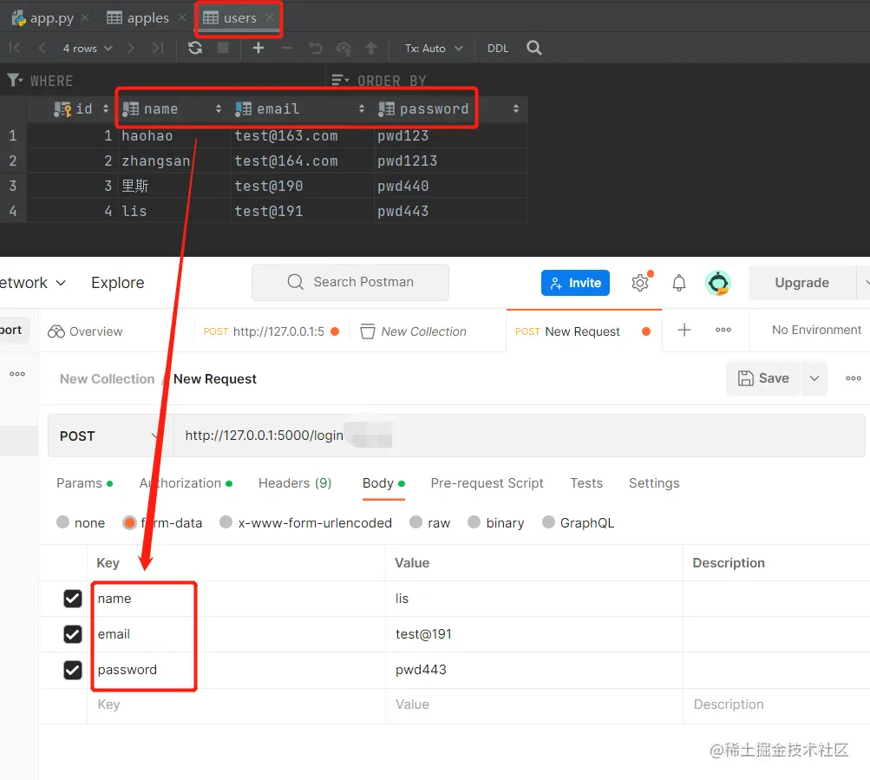This screenshot has width=870, height=780.
Task: Jump to last page of rows
Action: click(x=158, y=48)
